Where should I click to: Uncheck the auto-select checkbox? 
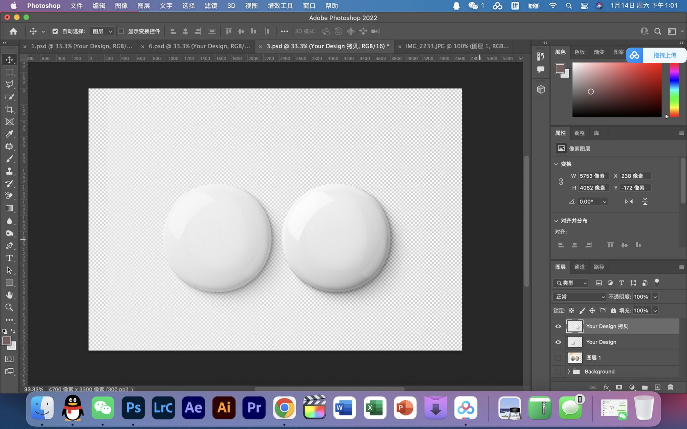pyautogui.click(x=55, y=31)
